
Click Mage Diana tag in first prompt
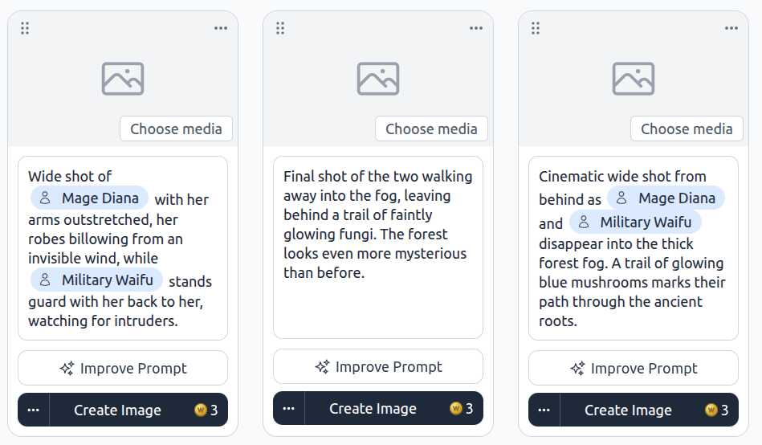(x=89, y=198)
